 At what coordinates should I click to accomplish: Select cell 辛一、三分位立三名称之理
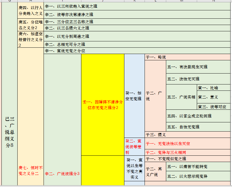pyautogui.click(x=137, y=22)
